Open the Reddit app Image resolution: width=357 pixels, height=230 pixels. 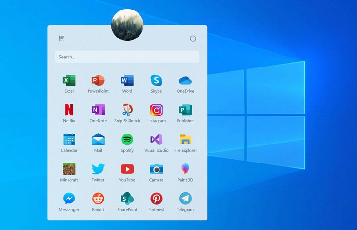98,199
